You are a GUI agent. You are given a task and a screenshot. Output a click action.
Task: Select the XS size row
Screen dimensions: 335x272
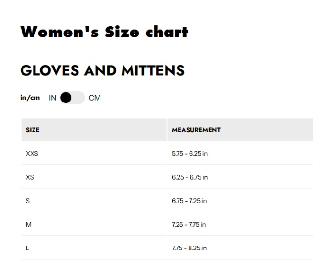point(167,177)
